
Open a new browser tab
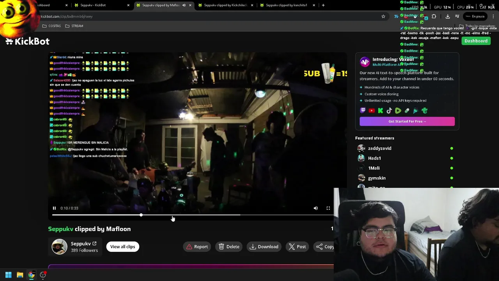point(323,5)
